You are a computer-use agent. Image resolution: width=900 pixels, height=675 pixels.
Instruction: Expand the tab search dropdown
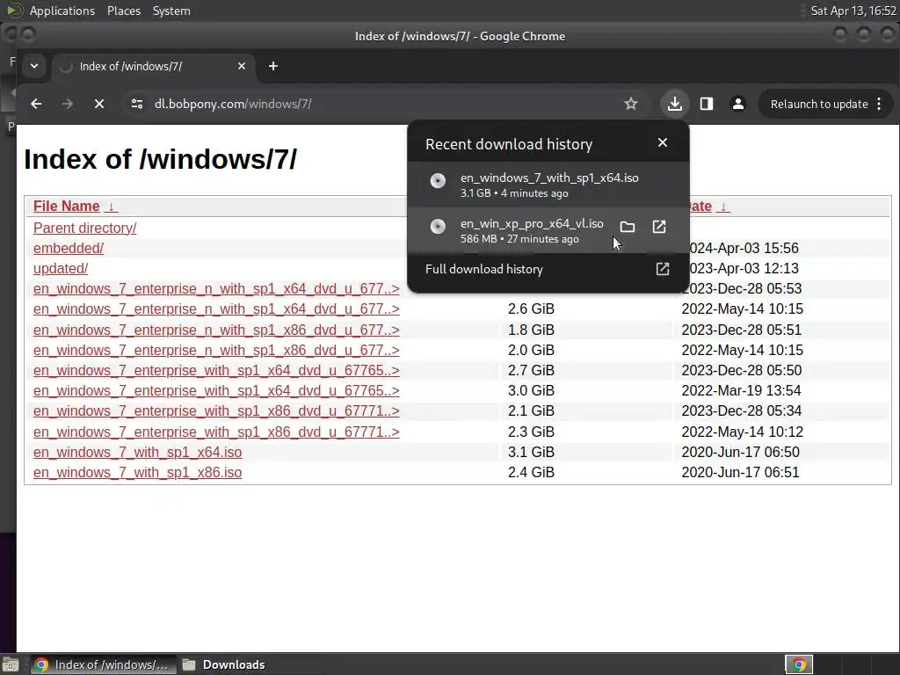click(34, 66)
